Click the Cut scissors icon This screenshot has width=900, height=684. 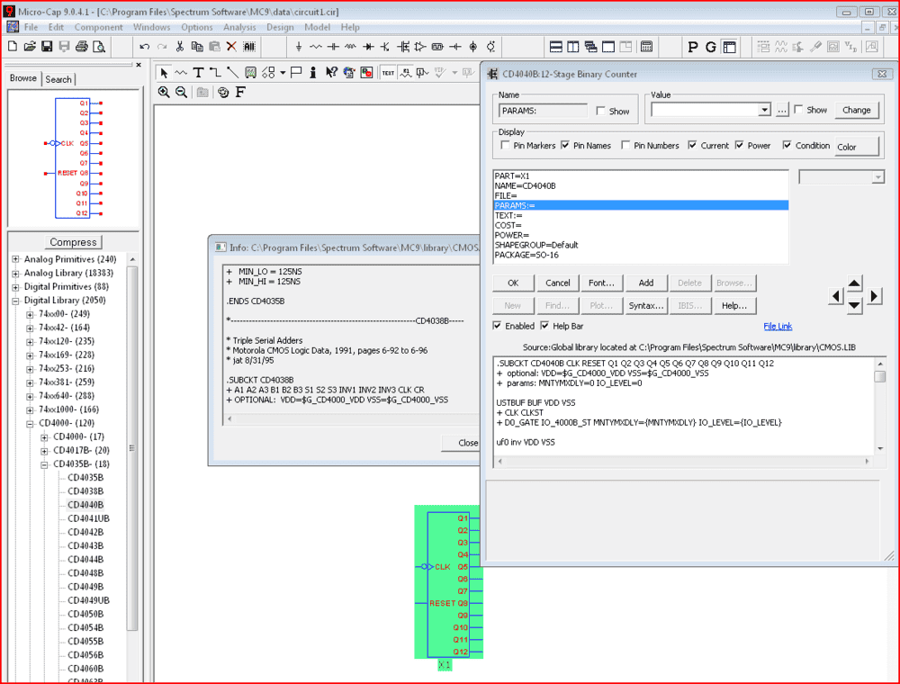coord(180,47)
